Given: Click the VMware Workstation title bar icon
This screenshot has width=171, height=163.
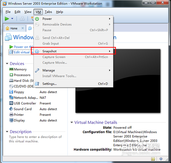Looking at the screenshot, I should (4, 3).
